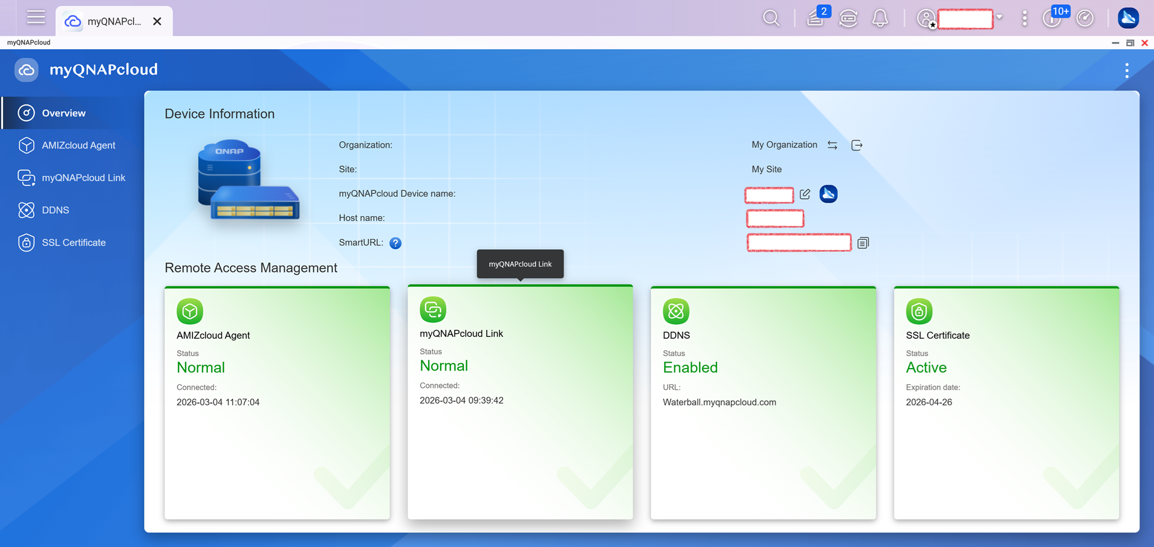Click the edit device name pencil icon

[805, 194]
